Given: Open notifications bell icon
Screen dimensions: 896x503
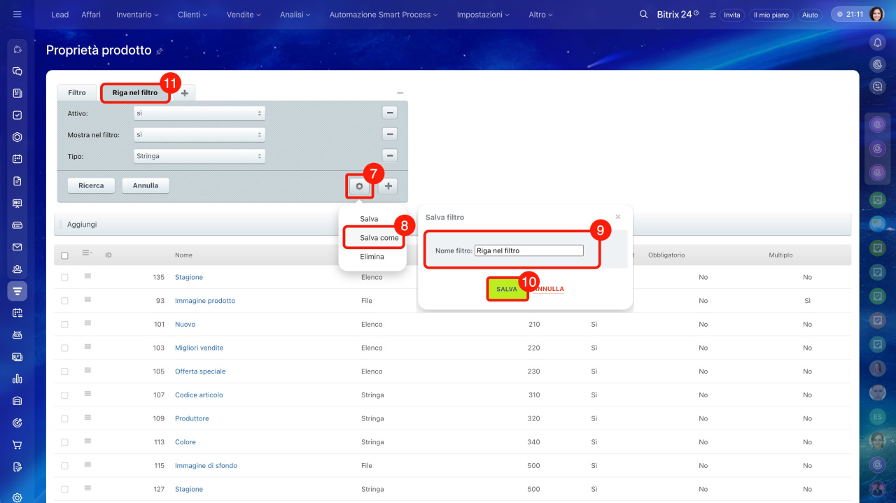Looking at the screenshot, I should (877, 43).
